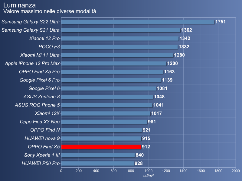Viewport: 242px width, 181px height.
Task: Click the axis tick label 1400
Action: [183, 171]
